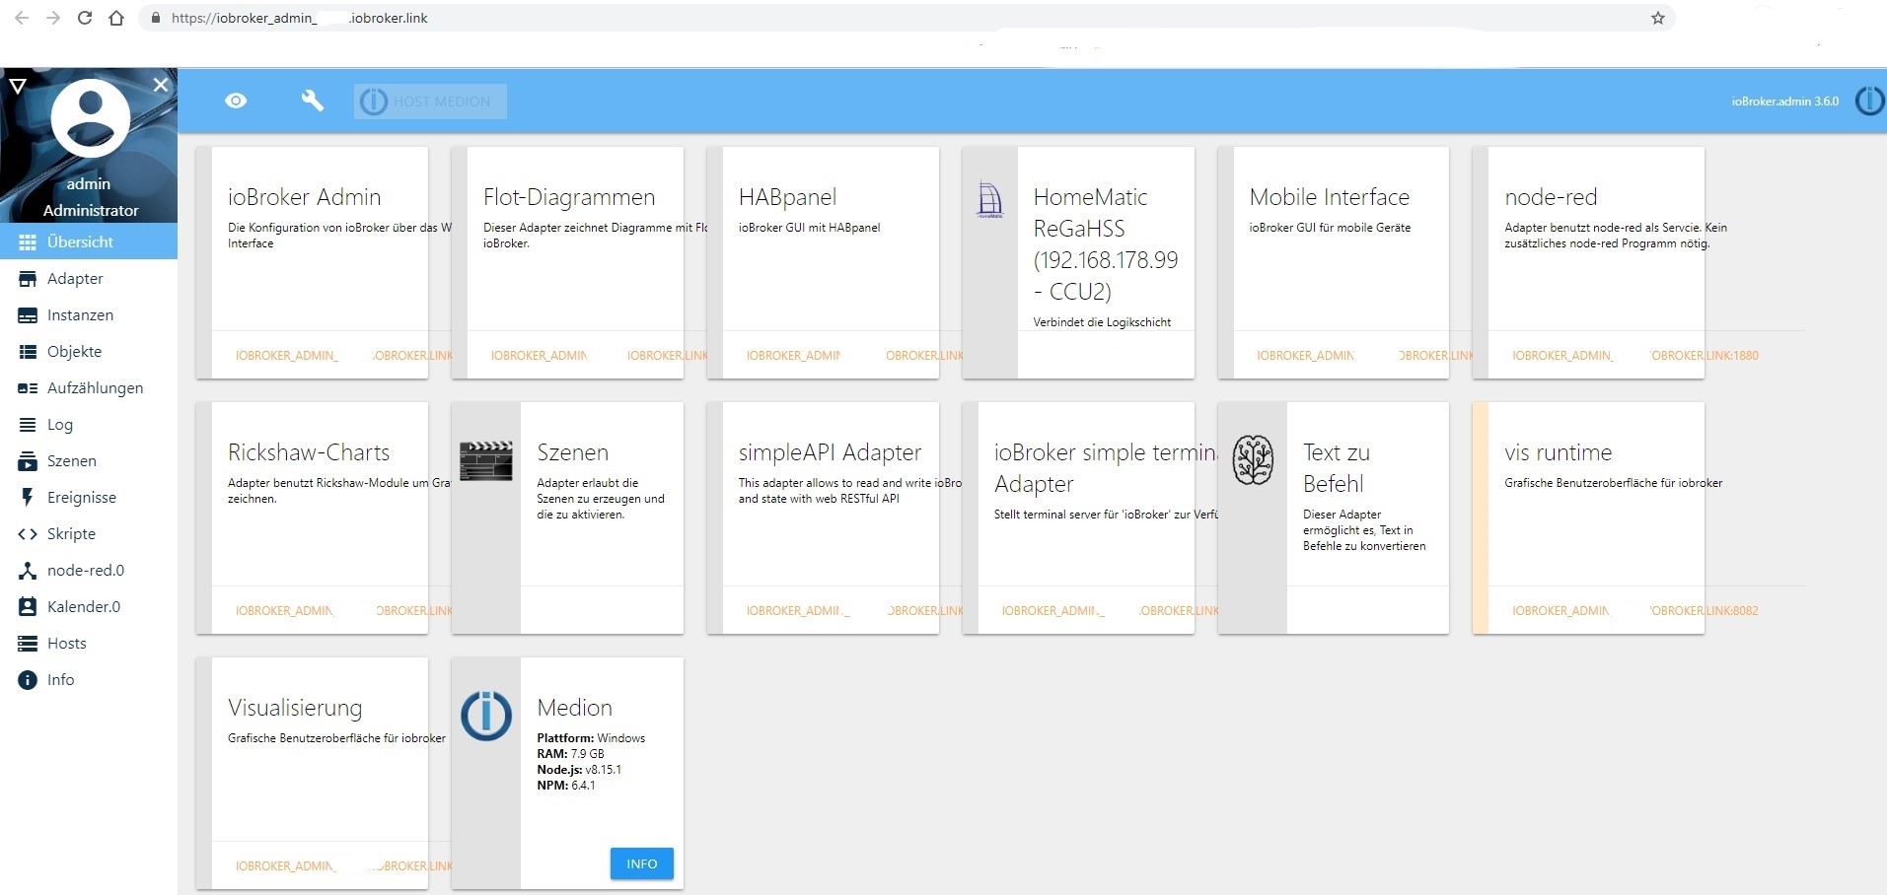Click the Medion host ioBroker icon
The width and height of the screenshot is (1887, 895).
click(x=486, y=716)
